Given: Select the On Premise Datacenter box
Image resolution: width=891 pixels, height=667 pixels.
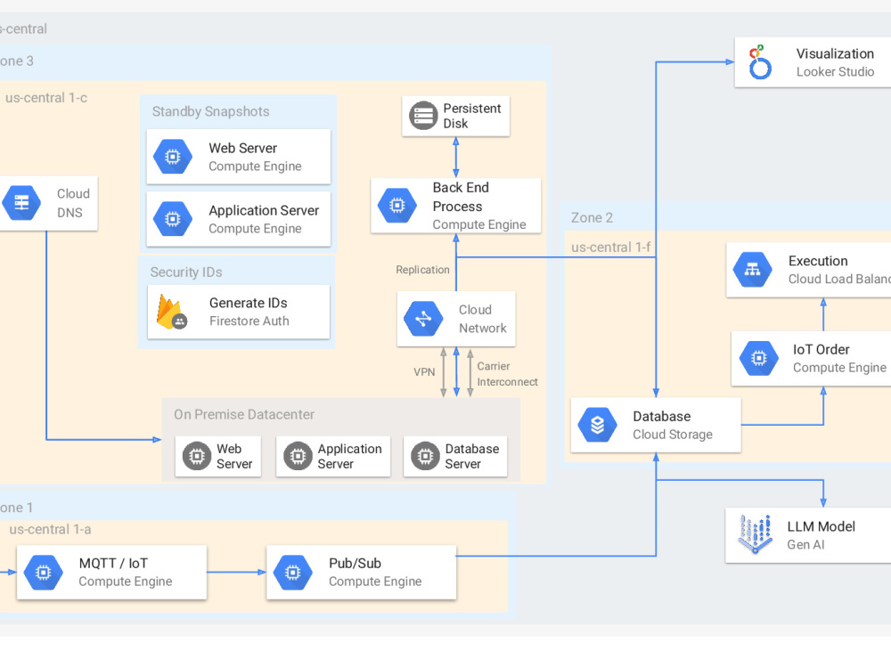Looking at the screenshot, I should coord(243,414).
